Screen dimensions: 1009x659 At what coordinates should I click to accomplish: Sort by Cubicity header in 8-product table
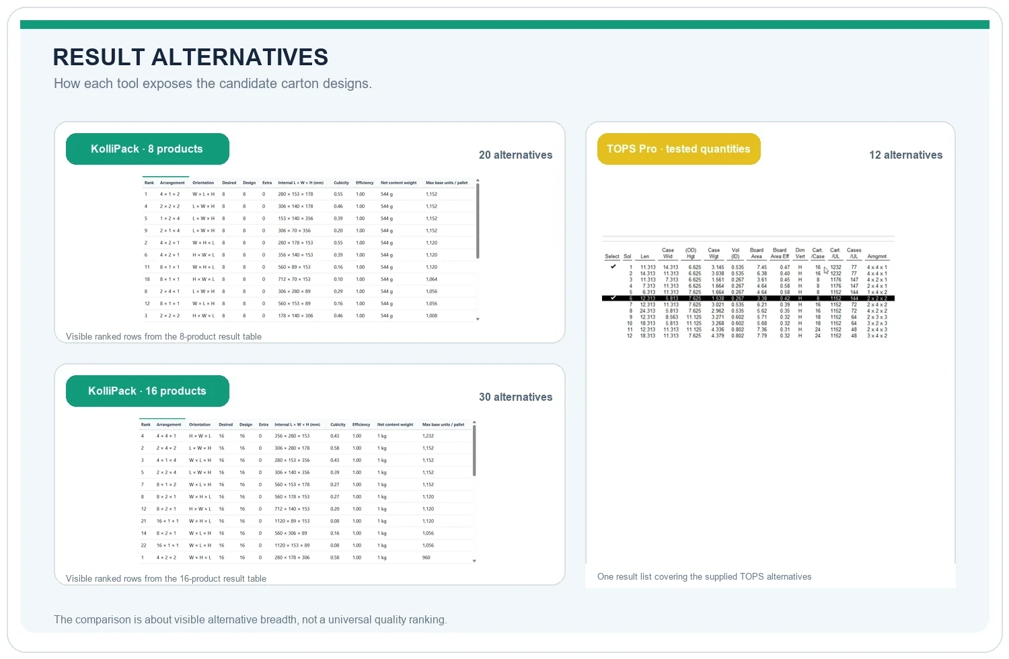tap(342, 183)
